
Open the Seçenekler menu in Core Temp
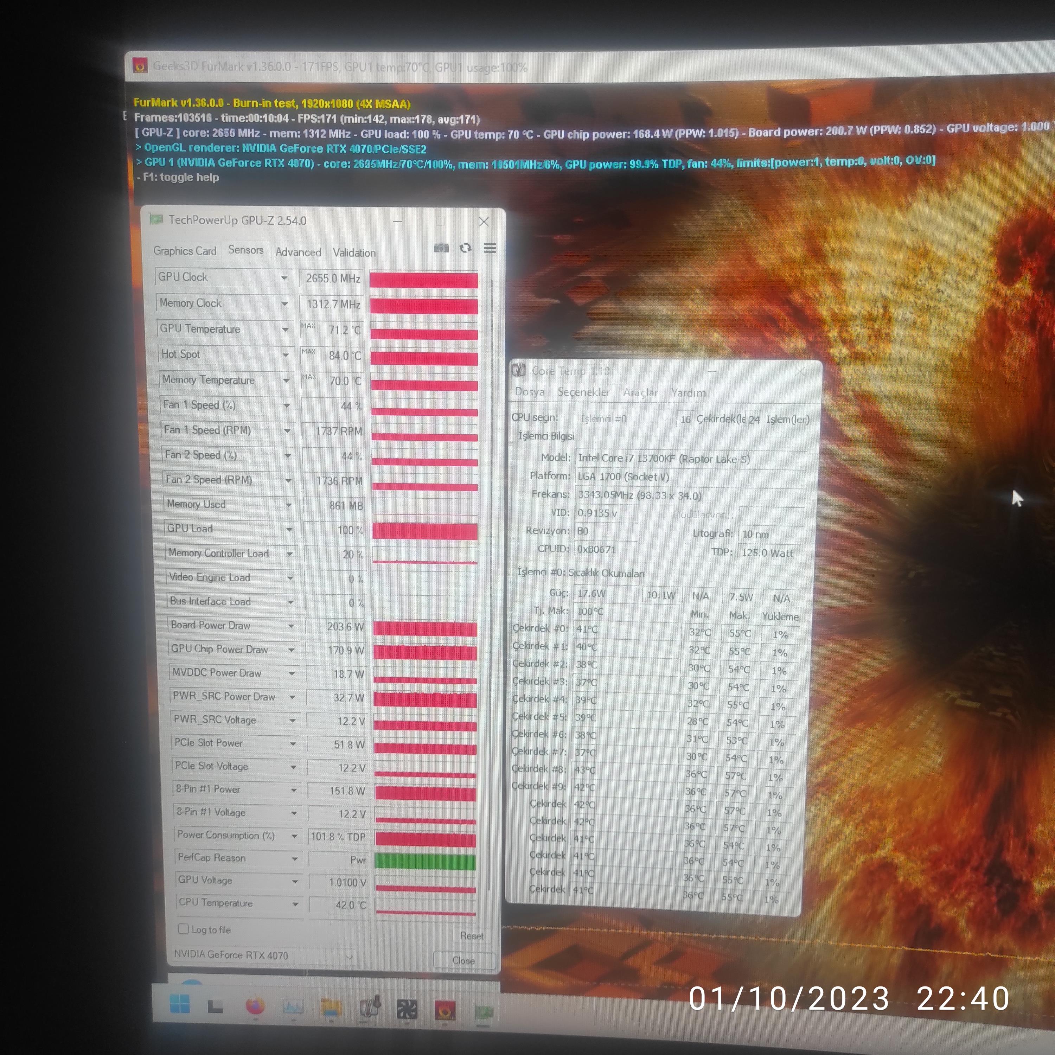click(584, 392)
